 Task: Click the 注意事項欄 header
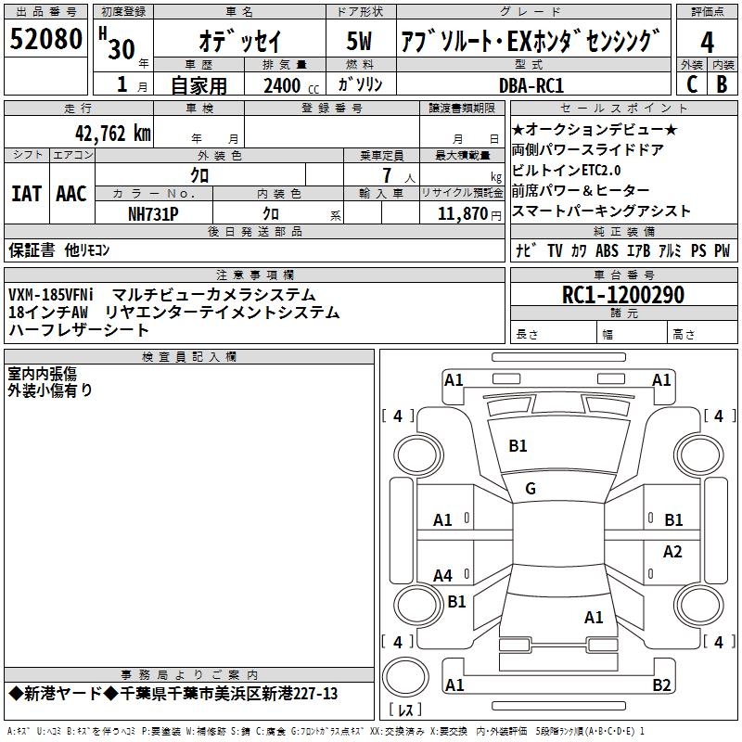pyautogui.click(x=254, y=275)
